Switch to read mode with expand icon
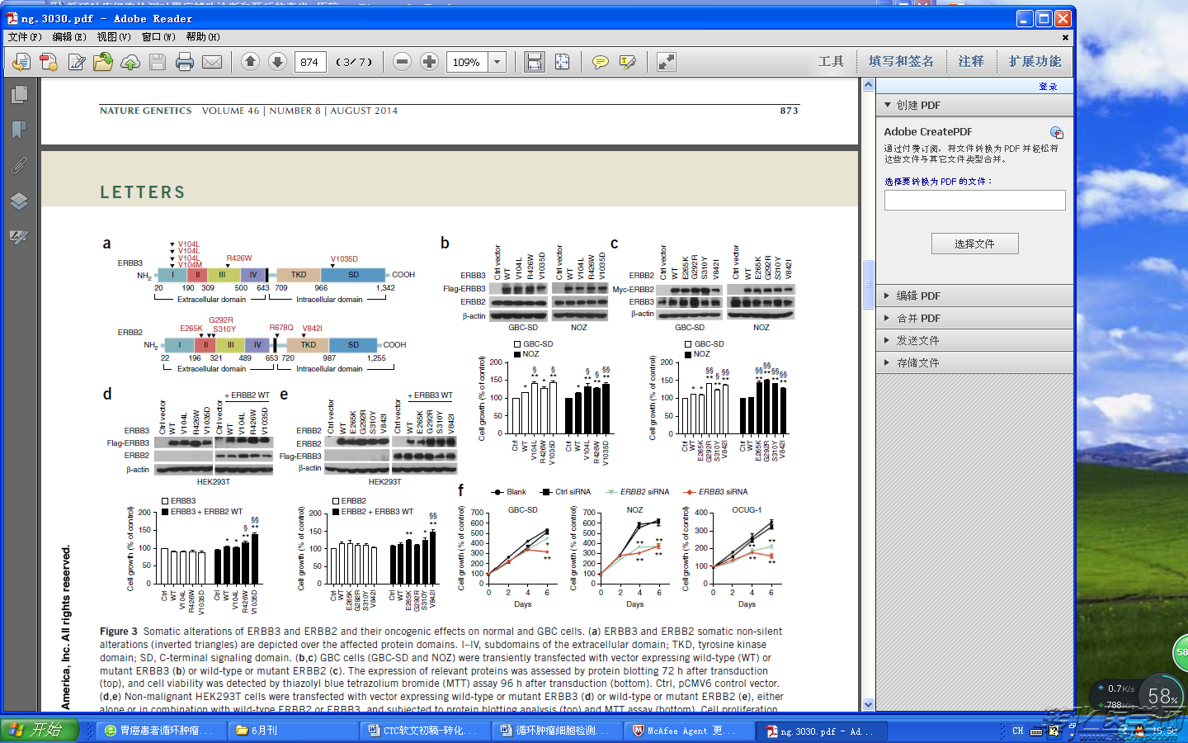1188x743 pixels. (666, 62)
